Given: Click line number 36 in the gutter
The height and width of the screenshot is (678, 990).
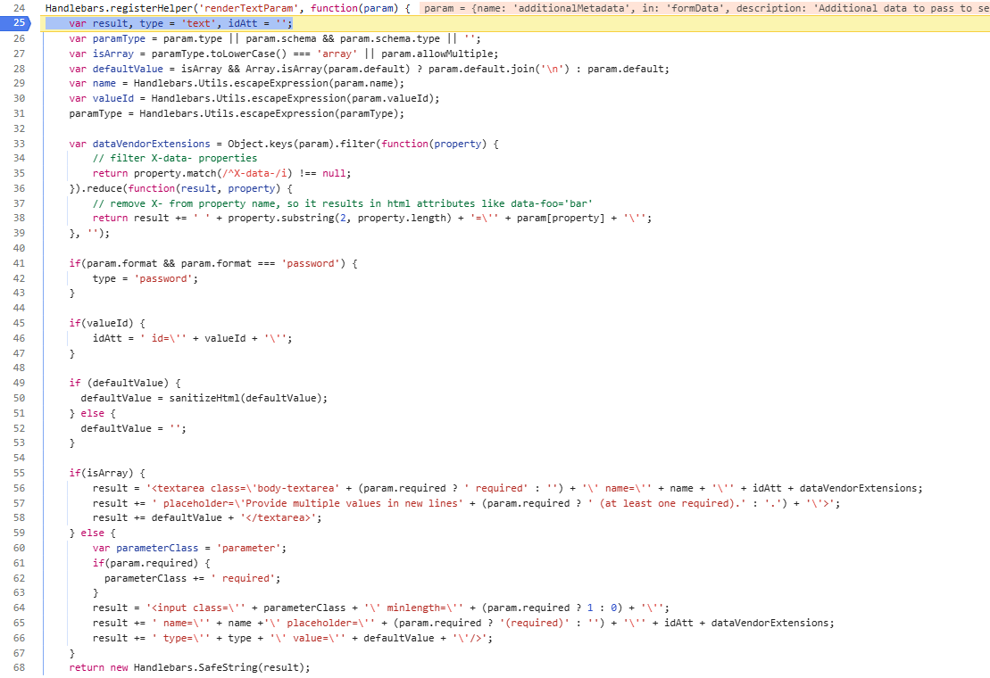Looking at the screenshot, I should [19, 188].
